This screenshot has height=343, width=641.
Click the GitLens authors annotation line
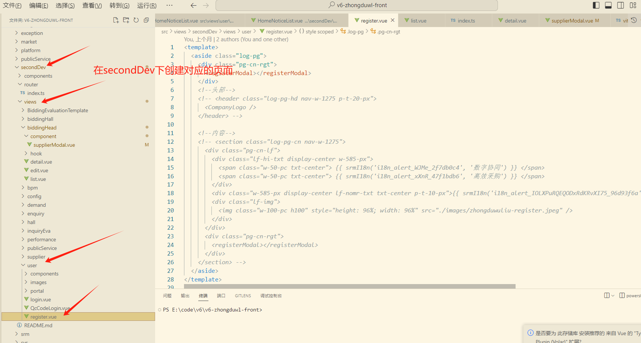(236, 39)
